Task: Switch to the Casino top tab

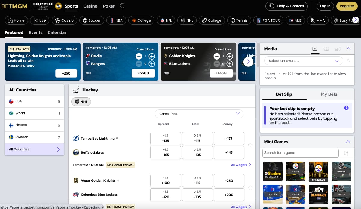Action: pyautogui.click(x=90, y=6)
